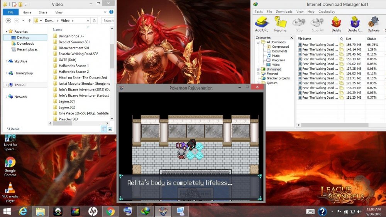Viewport: 386px width, 217px height.
Task: Click the Back arrow in Video explorer
Action: (x=8, y=21)
